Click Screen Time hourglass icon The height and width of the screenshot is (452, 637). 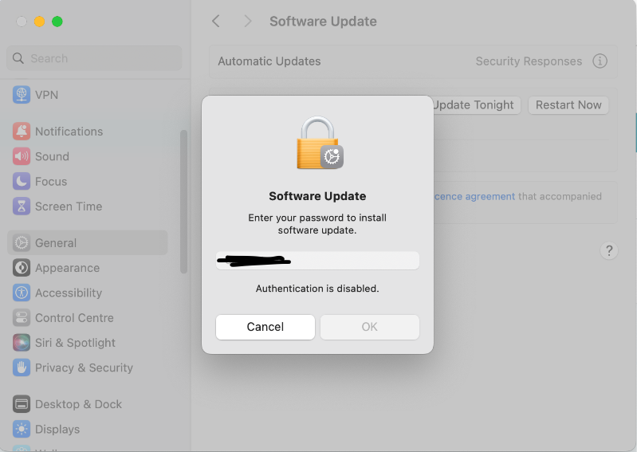(x=22, y=206)
